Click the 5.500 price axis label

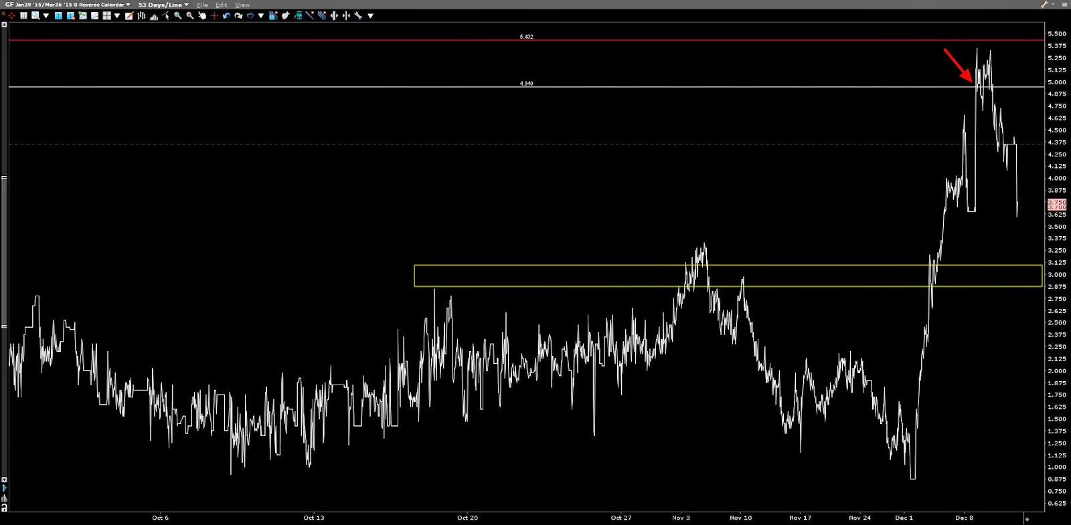click(x=1057, y=33)
